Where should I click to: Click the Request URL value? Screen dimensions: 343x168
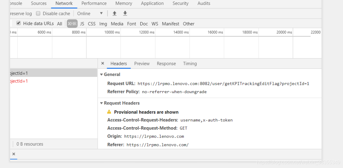point(223,84)
